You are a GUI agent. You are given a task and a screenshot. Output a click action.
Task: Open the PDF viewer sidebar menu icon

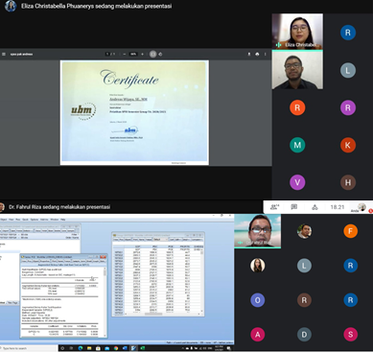click(x=4, y=54)
